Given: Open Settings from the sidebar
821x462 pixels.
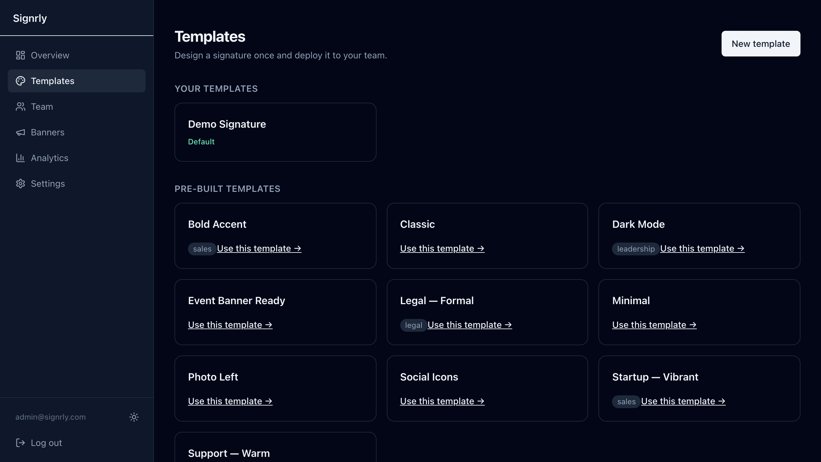Looking at the screenshot, I should [77, 184].
